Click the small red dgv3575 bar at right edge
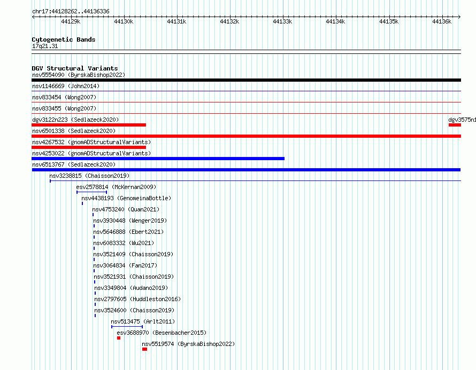This screenshot has width=476, height=370. coord(455,125)
